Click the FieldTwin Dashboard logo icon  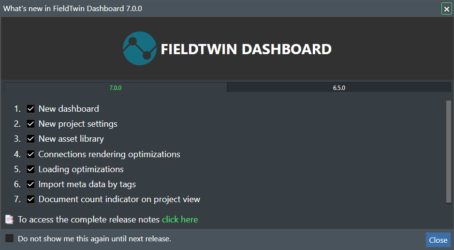(140, 48)
